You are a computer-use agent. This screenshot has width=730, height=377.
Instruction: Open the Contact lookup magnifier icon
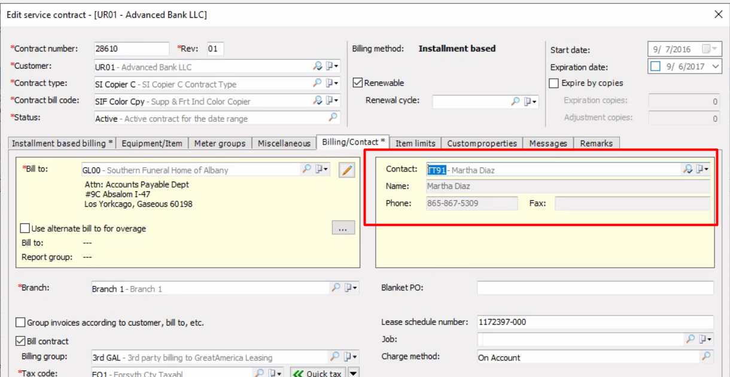pyautogui.click(x=688, y=169)
